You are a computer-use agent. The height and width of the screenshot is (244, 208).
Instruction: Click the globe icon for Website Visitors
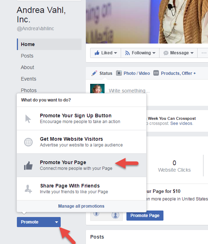coord(28,142)
